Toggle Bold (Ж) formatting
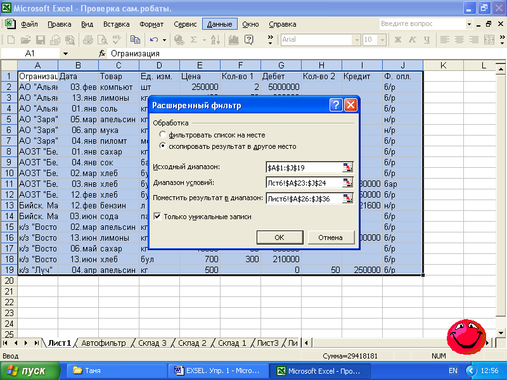The width and height of the screenshot is (507, 380). (x=398, y=39)
